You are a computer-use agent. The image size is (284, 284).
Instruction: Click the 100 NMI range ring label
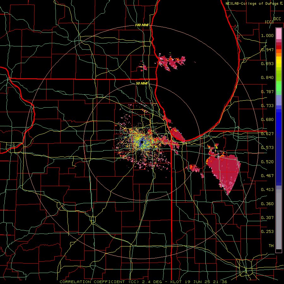coord(142,25)
